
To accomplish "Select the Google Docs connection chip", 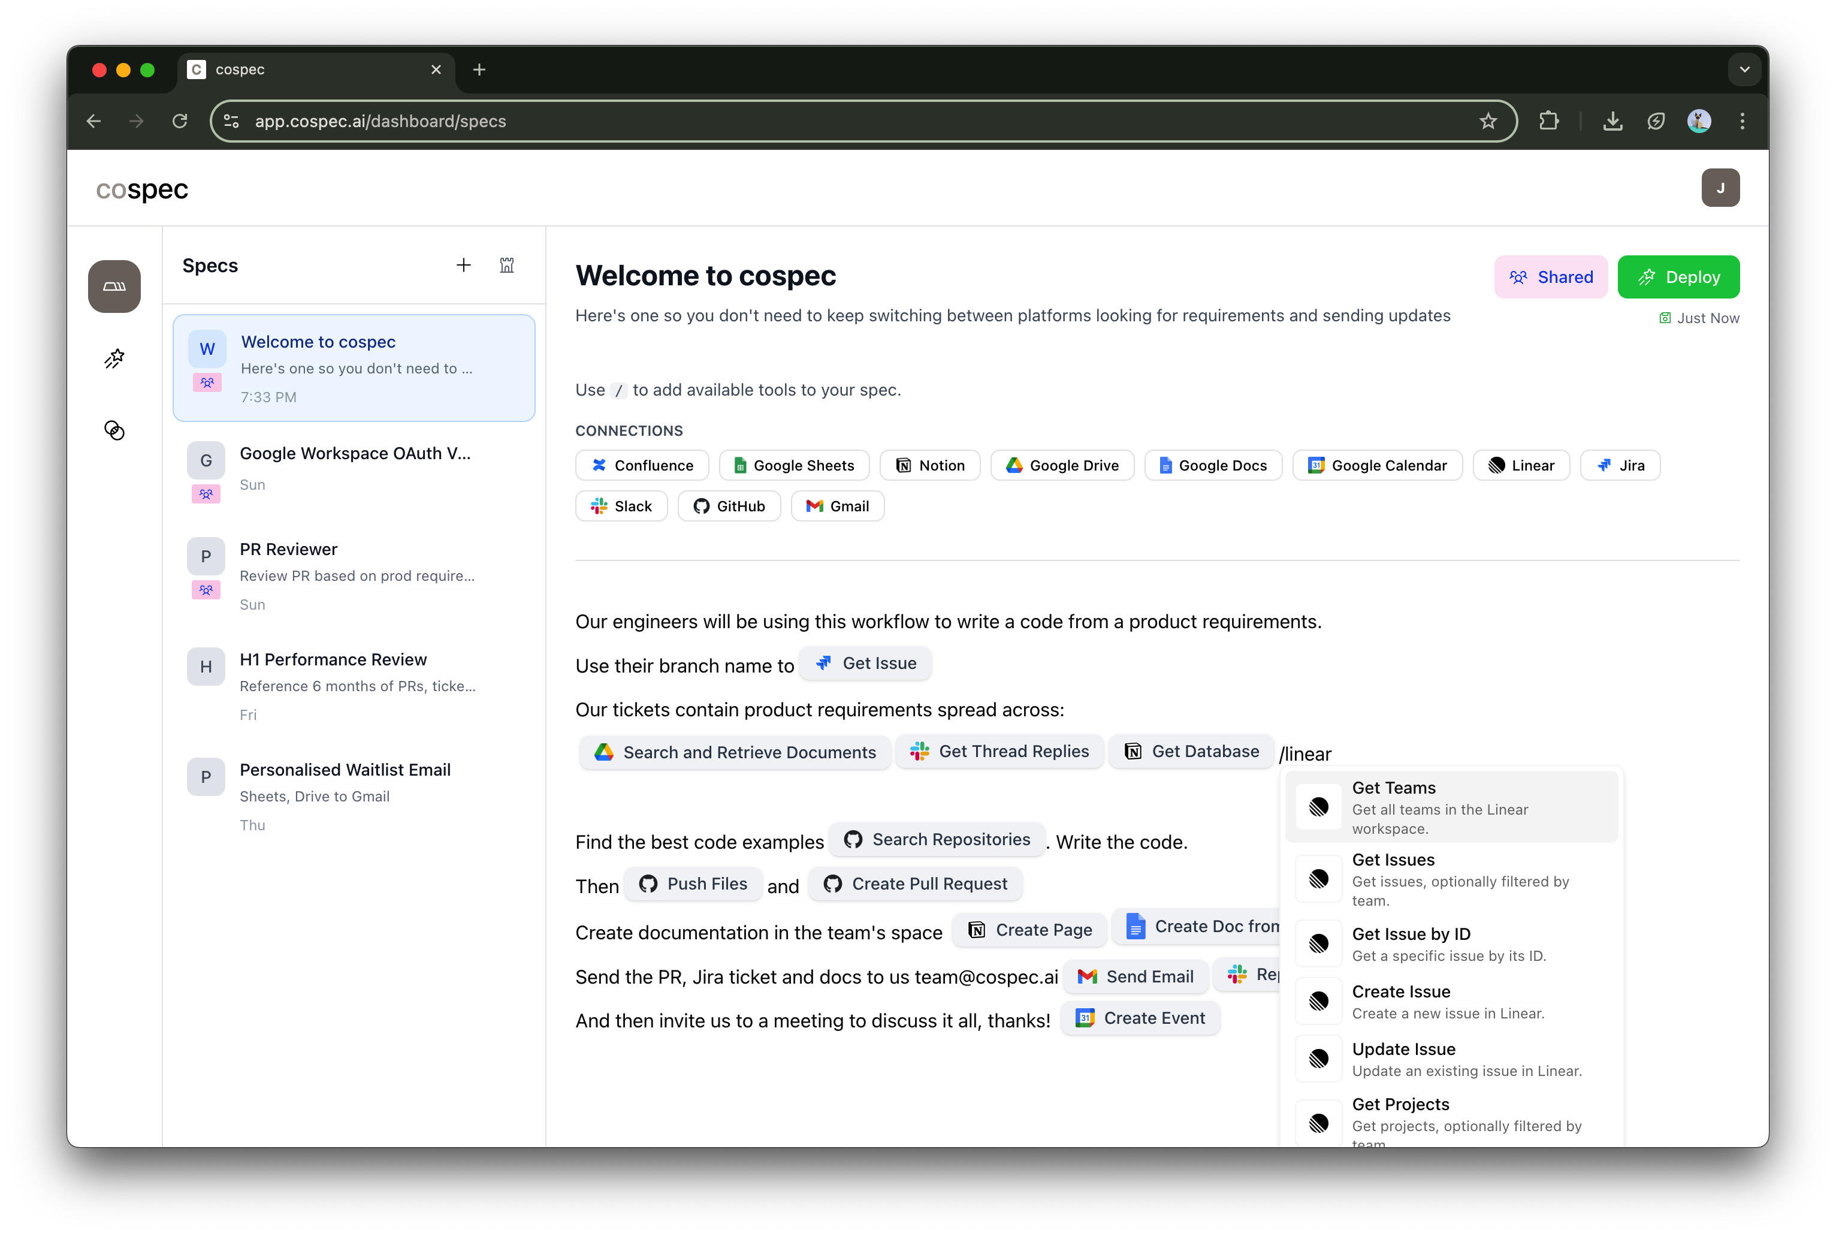I will tap(1213, 465).
